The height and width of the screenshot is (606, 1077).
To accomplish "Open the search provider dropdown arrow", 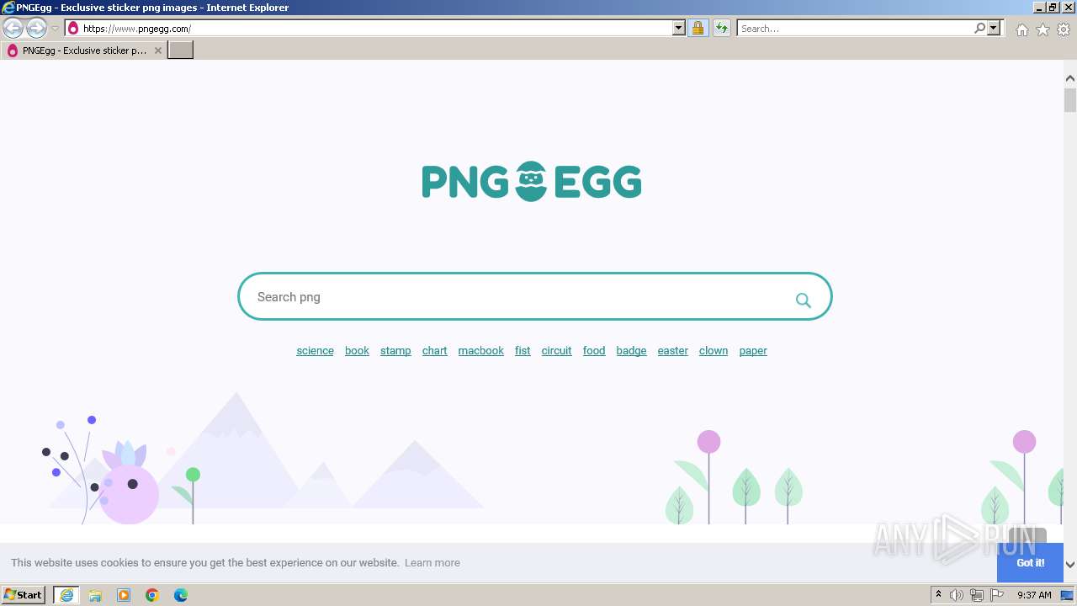I will tap(994, 29).
